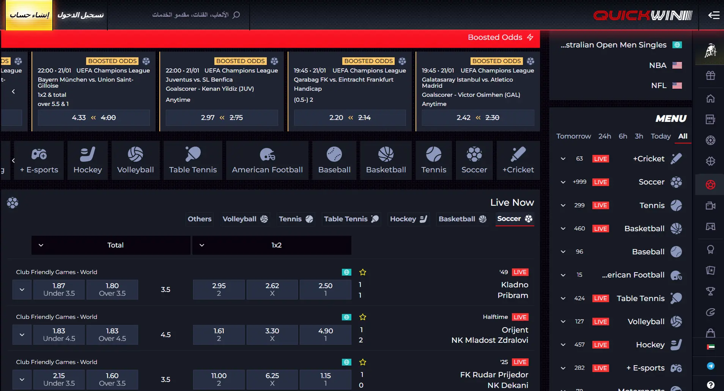Open the help question mark icon
The width and height of the screenshot is (724, 391).
coord(710,385)
